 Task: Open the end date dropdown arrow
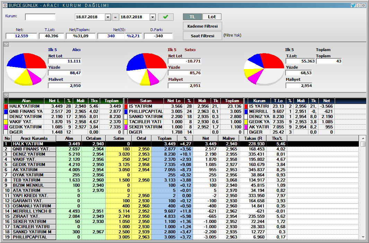click(153, 17)
